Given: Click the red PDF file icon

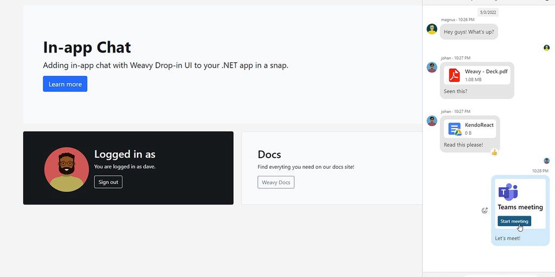Looking at the screenshot, I should (x=454, y=75).
